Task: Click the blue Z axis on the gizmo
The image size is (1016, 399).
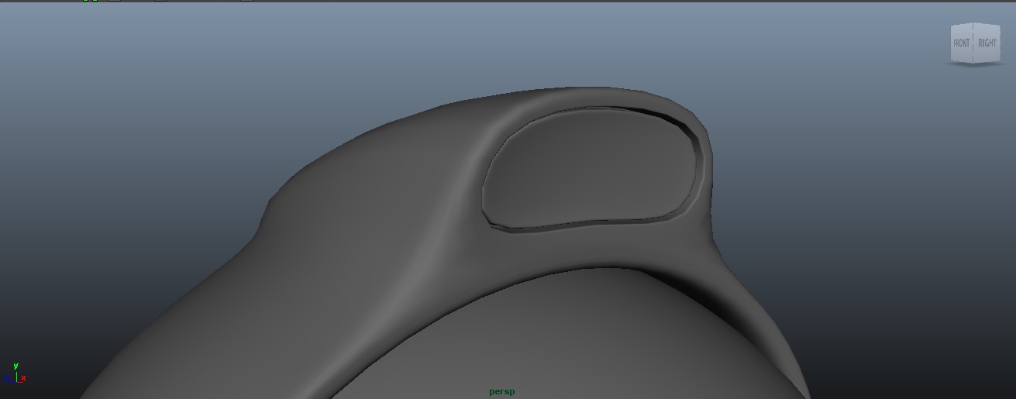Action: click(x=8, y=379)
